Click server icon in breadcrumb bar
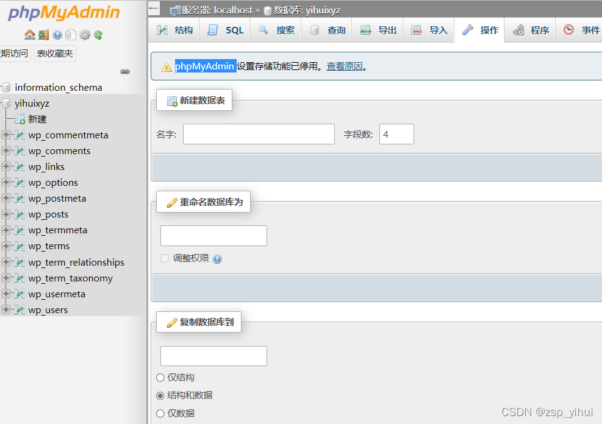Screen dimensions: 602x424 tap(175, 10)
